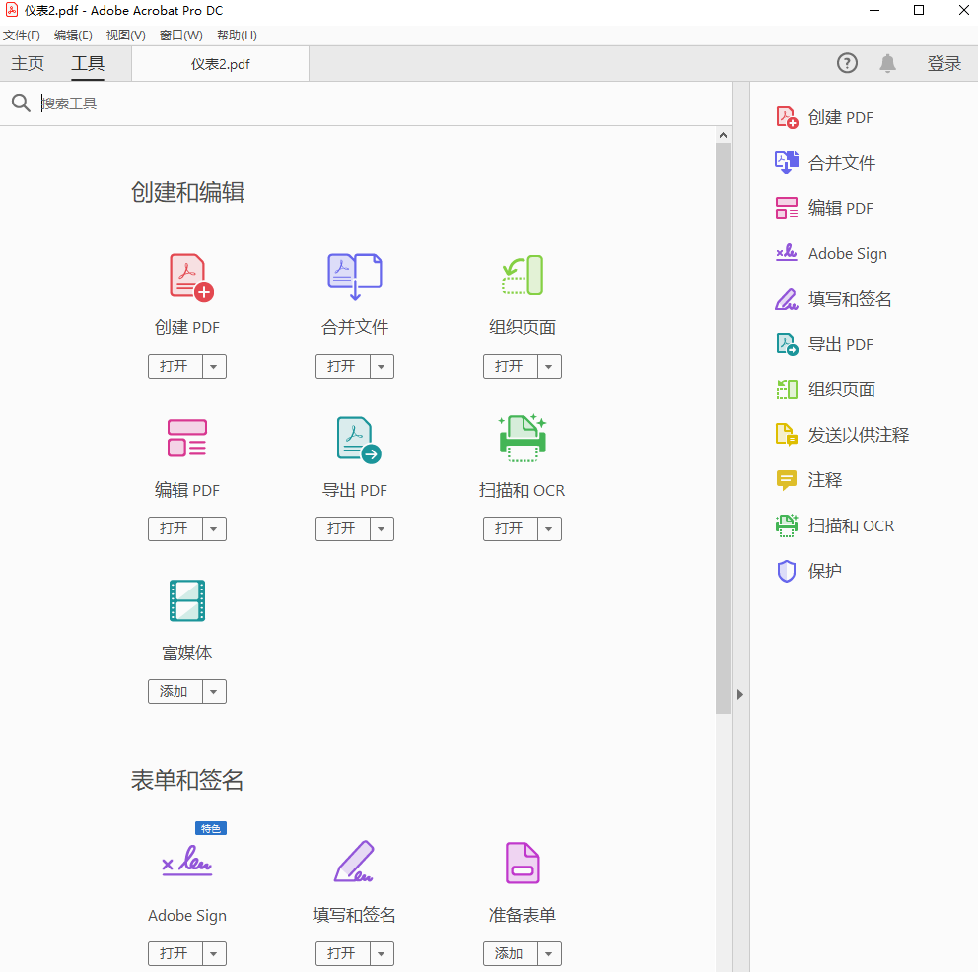This screenshot has height=972, width=978.
Task: Switch to the 工具 tab
Action: click(x=88, y=63)
